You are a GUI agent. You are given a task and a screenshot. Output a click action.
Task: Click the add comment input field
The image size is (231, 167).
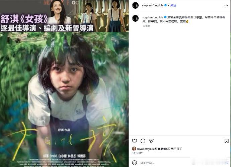click(x=181, y=163)
